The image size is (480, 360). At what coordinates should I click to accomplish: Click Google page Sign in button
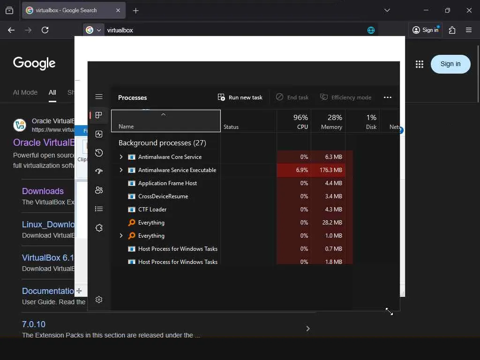[x=450, y=64]
